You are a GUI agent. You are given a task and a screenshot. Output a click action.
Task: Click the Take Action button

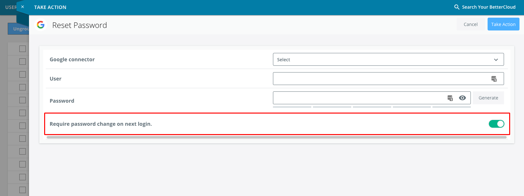pos(503,24)
